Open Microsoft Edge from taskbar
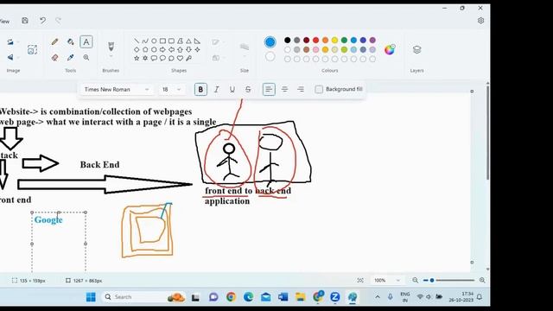 [248, 297]
